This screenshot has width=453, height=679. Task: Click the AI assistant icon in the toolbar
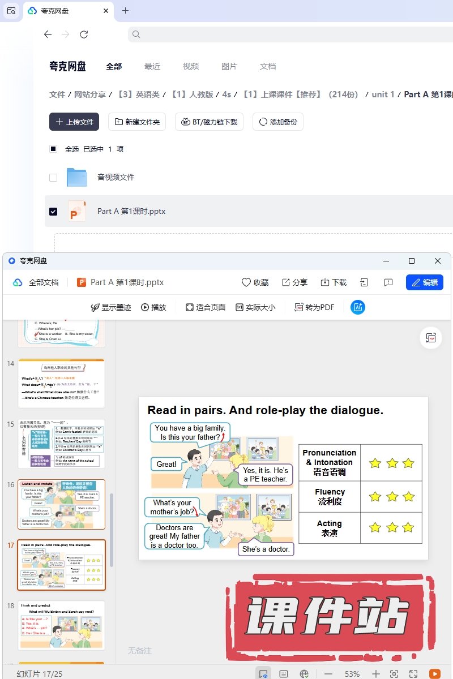pos(358,307)
